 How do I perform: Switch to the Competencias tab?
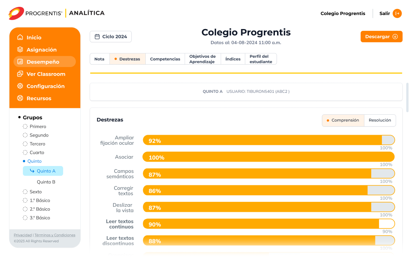tap(165, 59)
